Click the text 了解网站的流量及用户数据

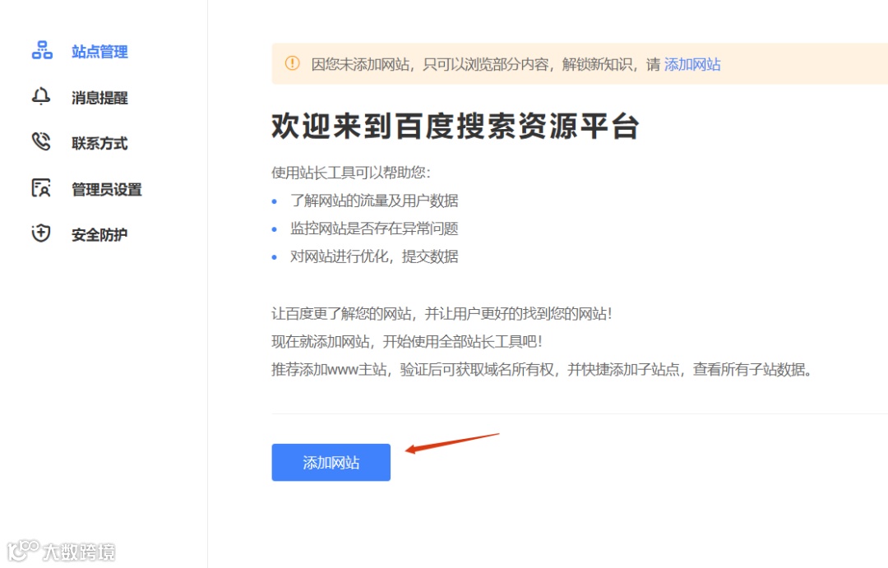pos(374,201)
